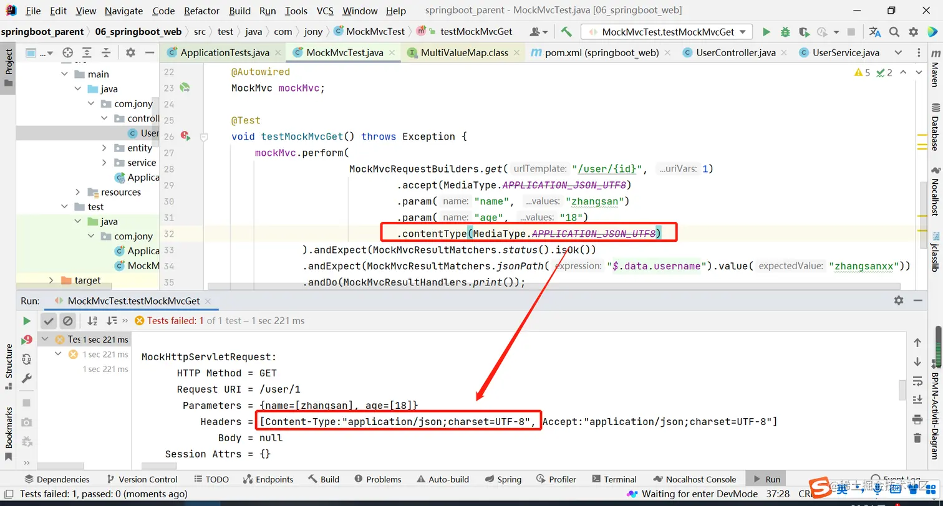Screen dimensions: 943x506
Task: Open Version Control tool window
Action: coord(142,479)
